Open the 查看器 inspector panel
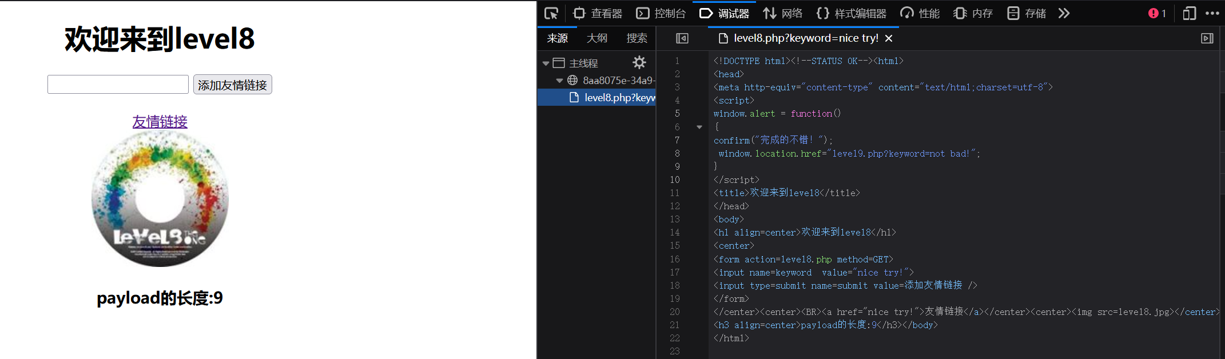Screen dimensions: 1225x359 tap(598, 13)
